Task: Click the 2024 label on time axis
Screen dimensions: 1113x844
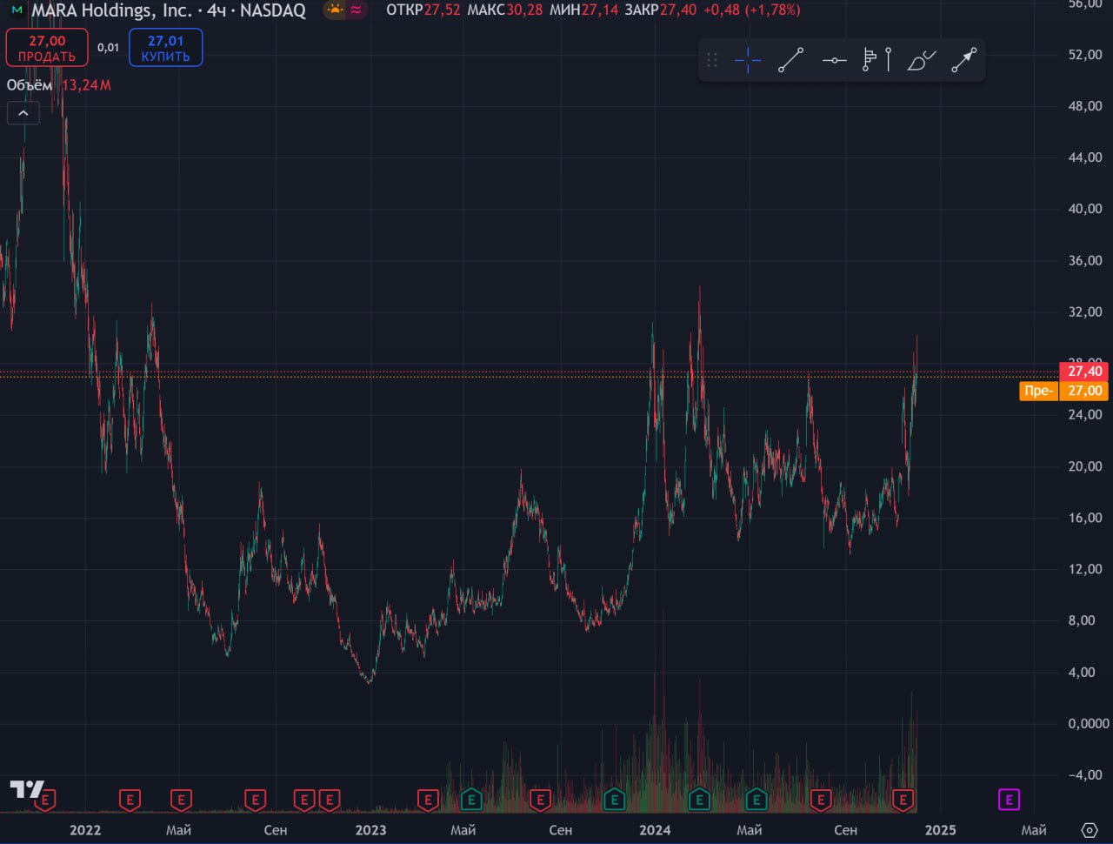Action: point(655,830)
